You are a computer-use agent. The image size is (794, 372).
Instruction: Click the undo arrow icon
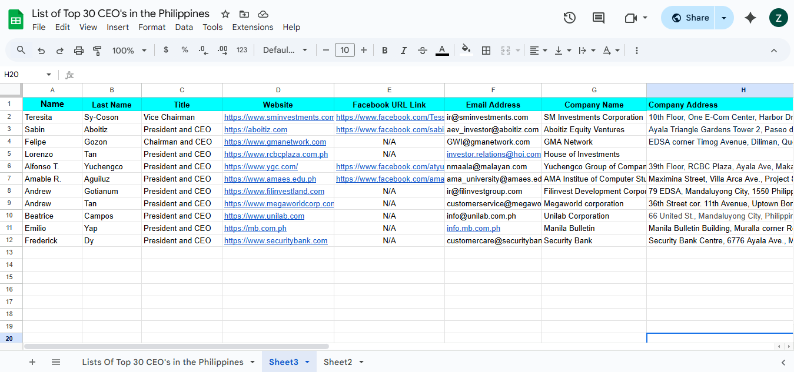coord(41,51)
